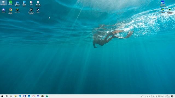Viewport: 175px width, 98px height.
Task: Open the notifications action center
Action: (x=172, y=96)
